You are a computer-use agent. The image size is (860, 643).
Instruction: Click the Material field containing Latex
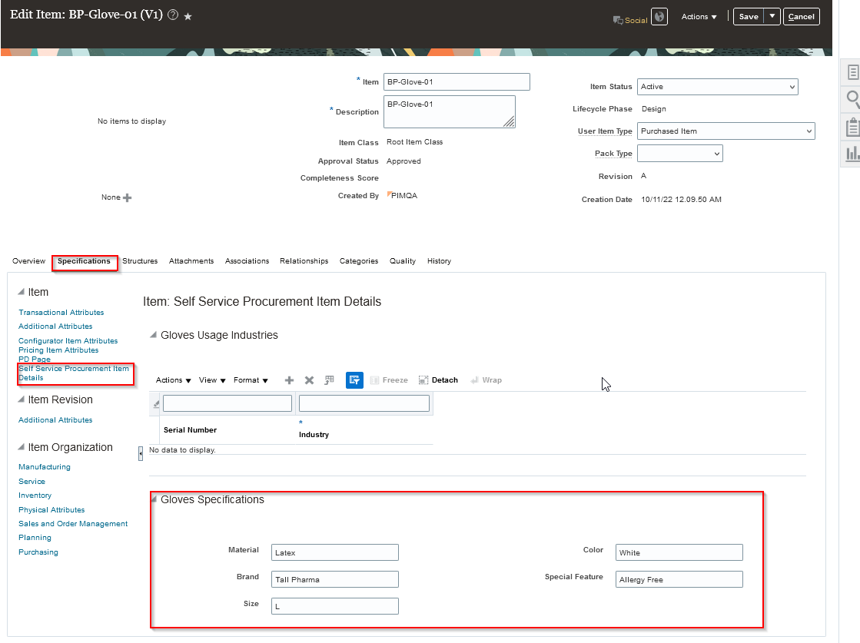334,552
